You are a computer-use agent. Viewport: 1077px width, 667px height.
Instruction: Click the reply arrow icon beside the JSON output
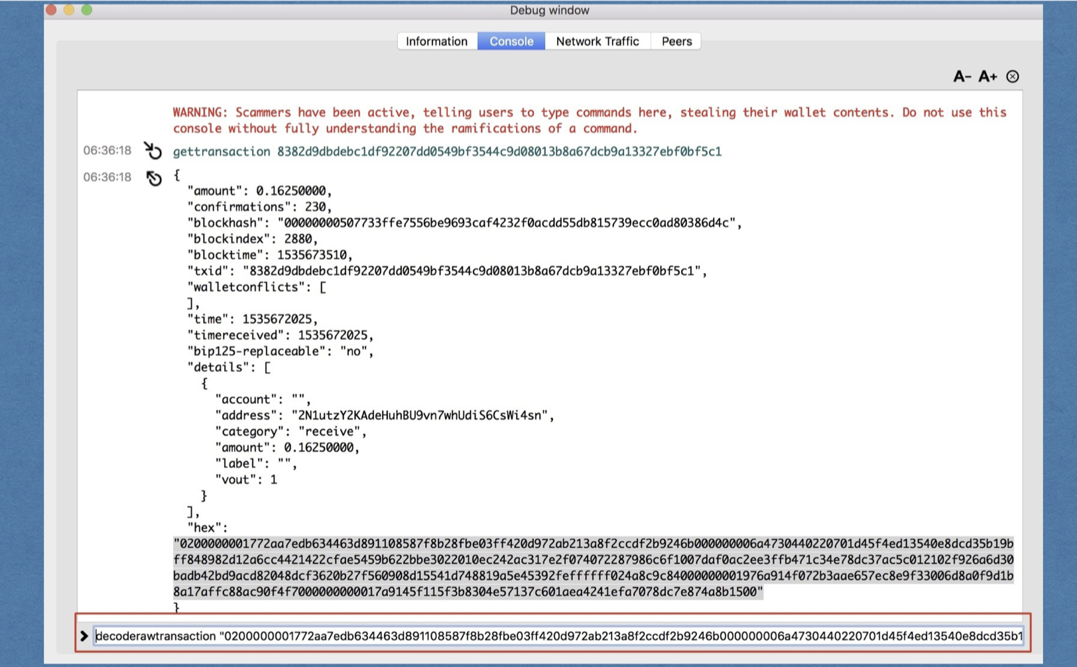pos(154,178)
